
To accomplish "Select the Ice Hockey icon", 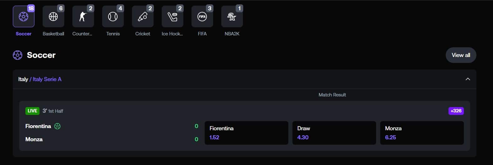I will point(172,17).
